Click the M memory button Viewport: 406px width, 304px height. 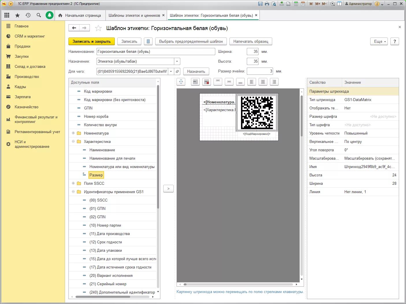[x=311, y=4]
